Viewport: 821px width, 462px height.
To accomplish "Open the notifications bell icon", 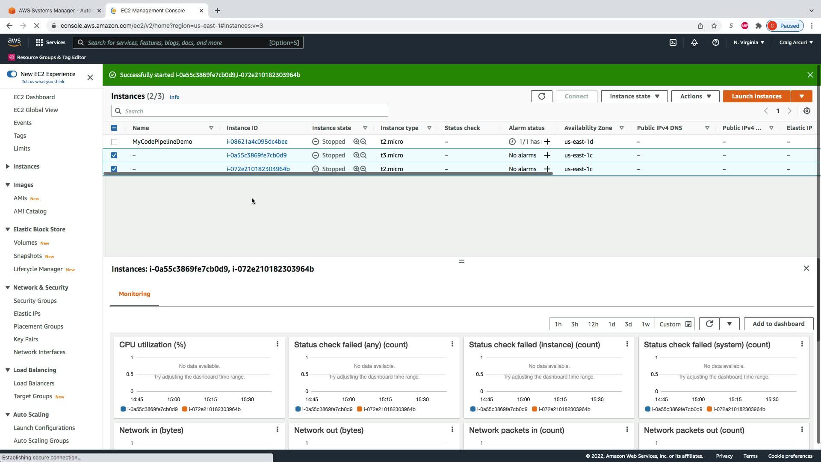I will point(694,42).
